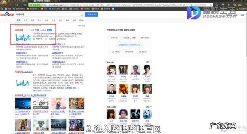Close the active Baidu search tab
The width and height of the screenshot is (247, 134).
pos(56,1)
